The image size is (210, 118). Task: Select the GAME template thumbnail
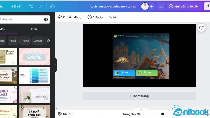[34, 57]
